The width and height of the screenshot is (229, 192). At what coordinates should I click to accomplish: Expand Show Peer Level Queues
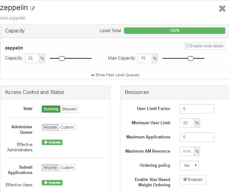coord(115,75)
